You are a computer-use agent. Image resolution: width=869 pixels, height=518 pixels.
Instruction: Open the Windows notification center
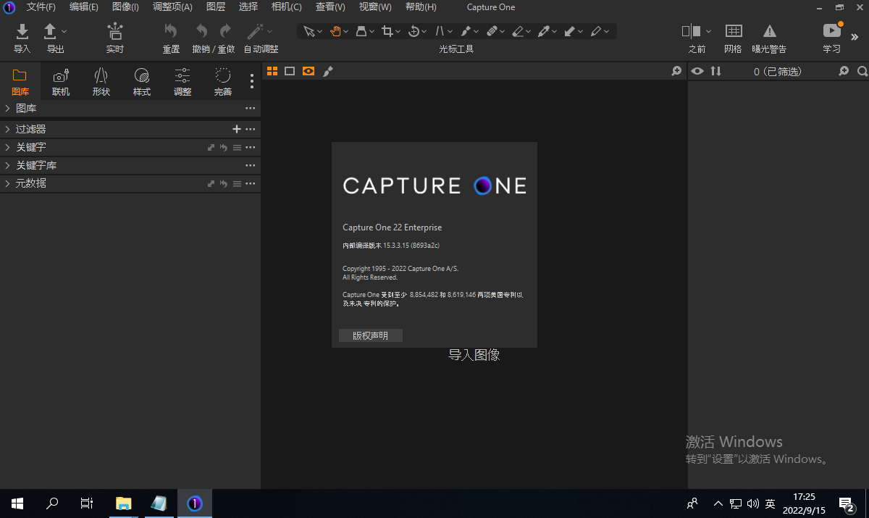[x=847, y=504]
